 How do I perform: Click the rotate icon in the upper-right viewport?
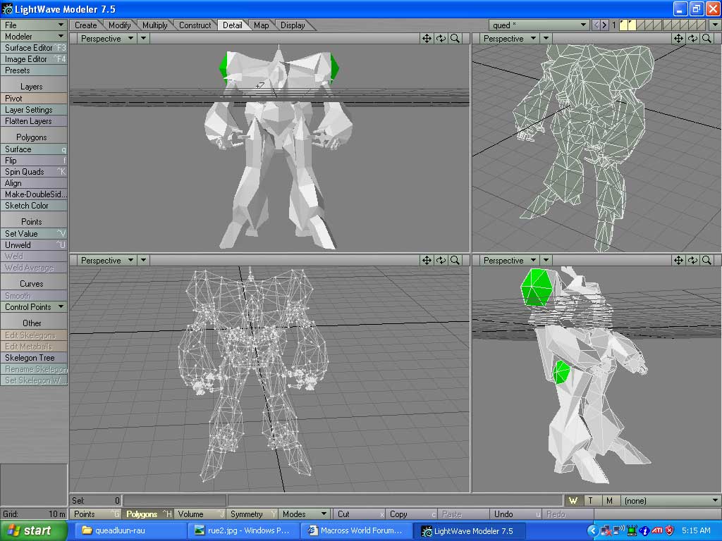point(693,39)
